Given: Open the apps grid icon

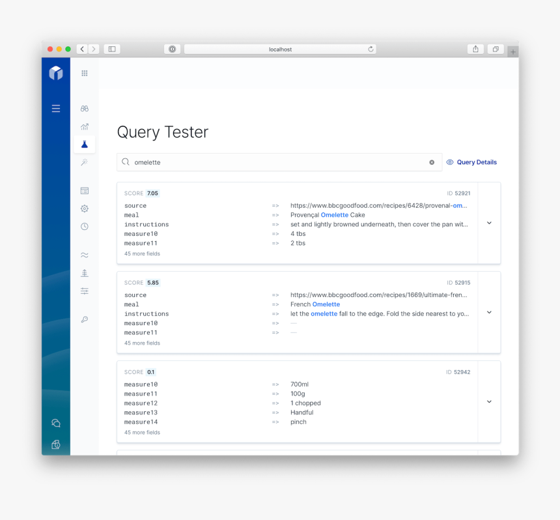Looking at the screenshot, I should click(84, 73).
